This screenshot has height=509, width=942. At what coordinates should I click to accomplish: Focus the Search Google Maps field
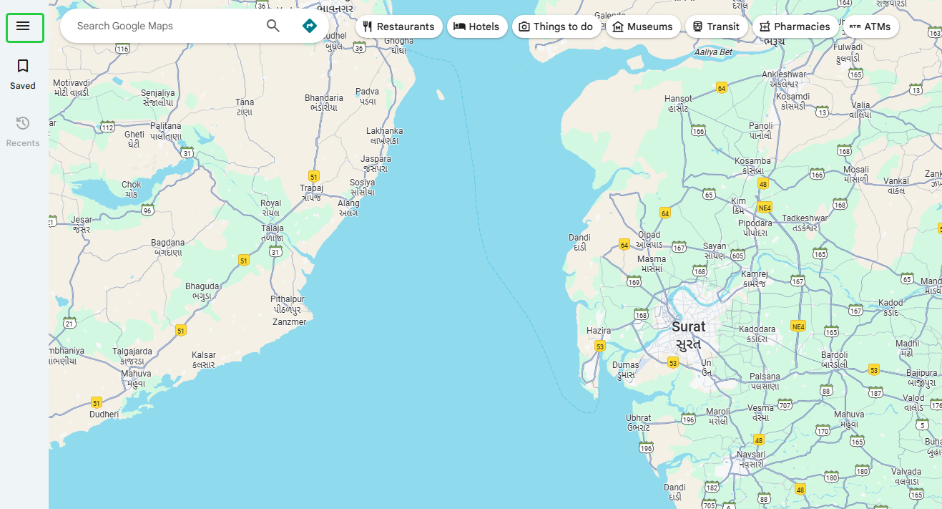pos(165,26)
